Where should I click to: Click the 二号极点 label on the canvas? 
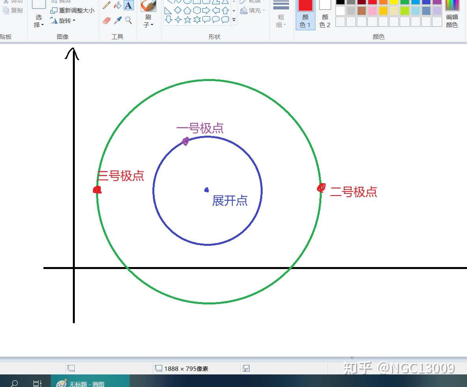coord(354,192)
